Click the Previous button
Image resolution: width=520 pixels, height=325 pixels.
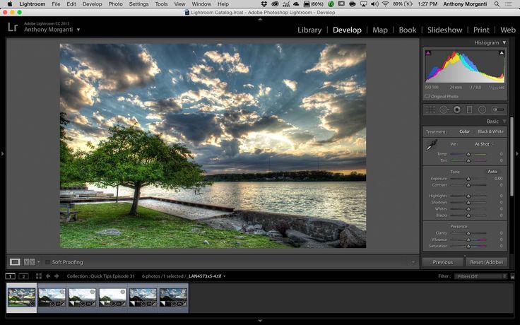[443, 262]
